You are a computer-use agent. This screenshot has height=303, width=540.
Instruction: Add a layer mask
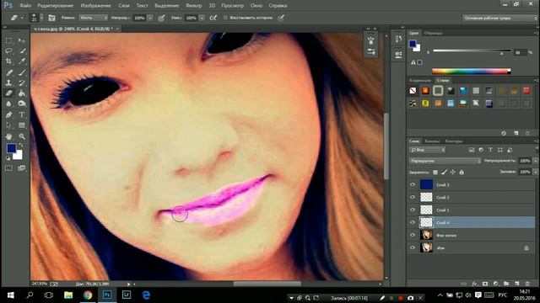(x=485, y=284)
